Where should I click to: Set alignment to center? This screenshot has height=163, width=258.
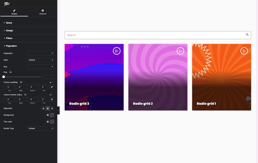[x=48, y=108]
